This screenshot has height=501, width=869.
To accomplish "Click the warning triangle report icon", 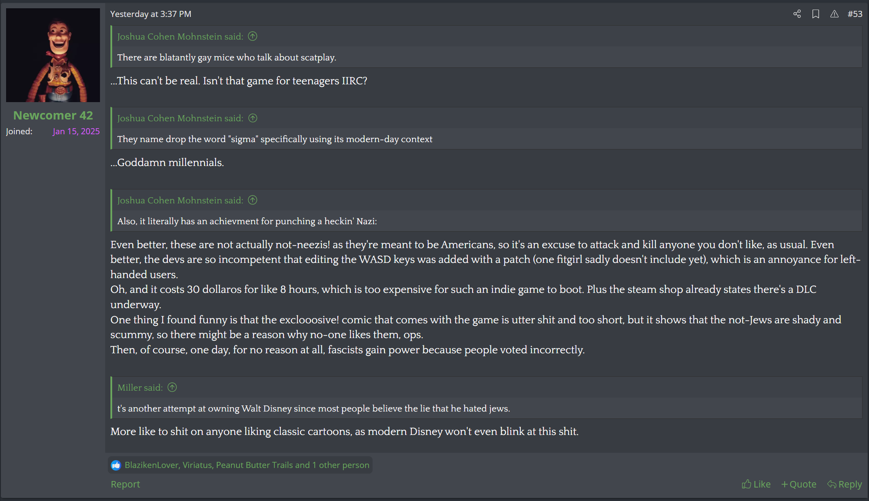I will tap(834, 14).
